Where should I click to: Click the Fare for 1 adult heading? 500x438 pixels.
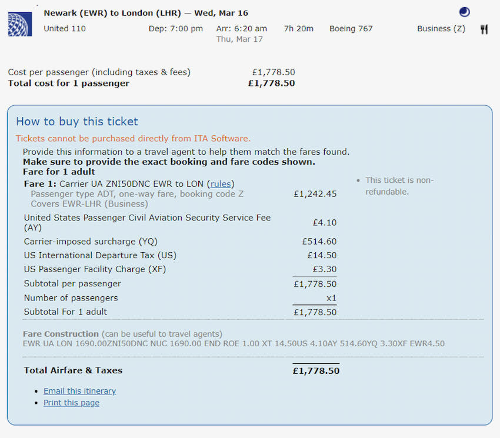(59, 172)
